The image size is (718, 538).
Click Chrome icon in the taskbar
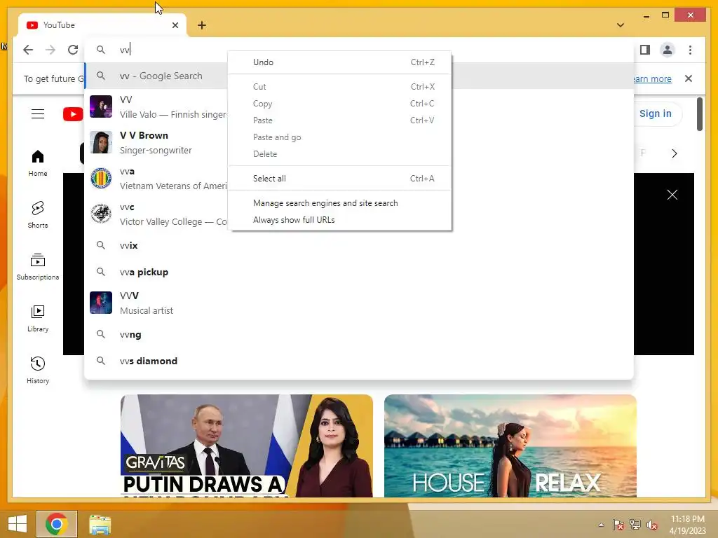click(x=57, y=524)
